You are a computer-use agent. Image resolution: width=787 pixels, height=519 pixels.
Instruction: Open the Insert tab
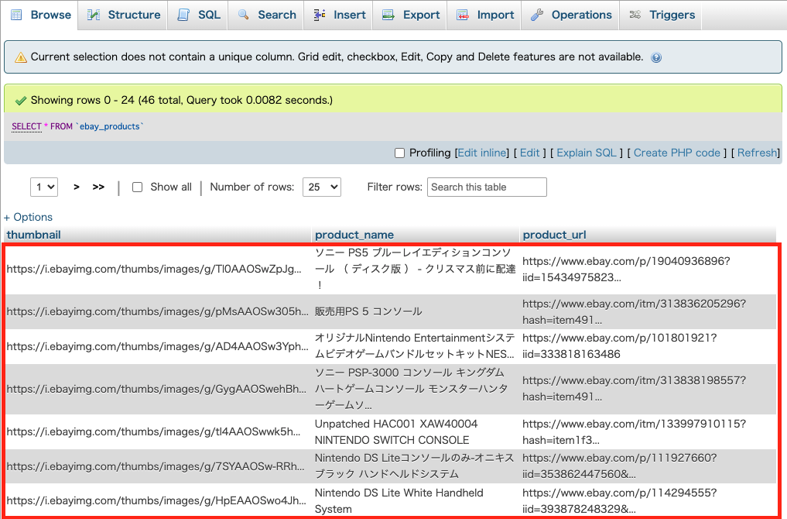click(339, 15)
